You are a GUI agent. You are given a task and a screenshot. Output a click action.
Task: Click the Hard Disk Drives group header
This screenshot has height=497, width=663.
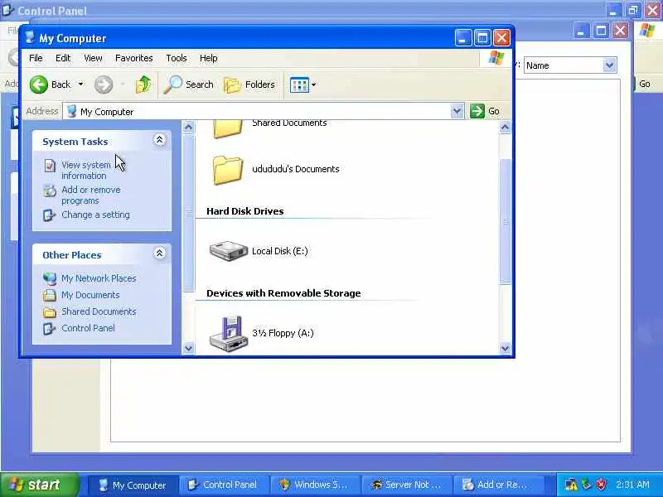[x=244, y=211]
